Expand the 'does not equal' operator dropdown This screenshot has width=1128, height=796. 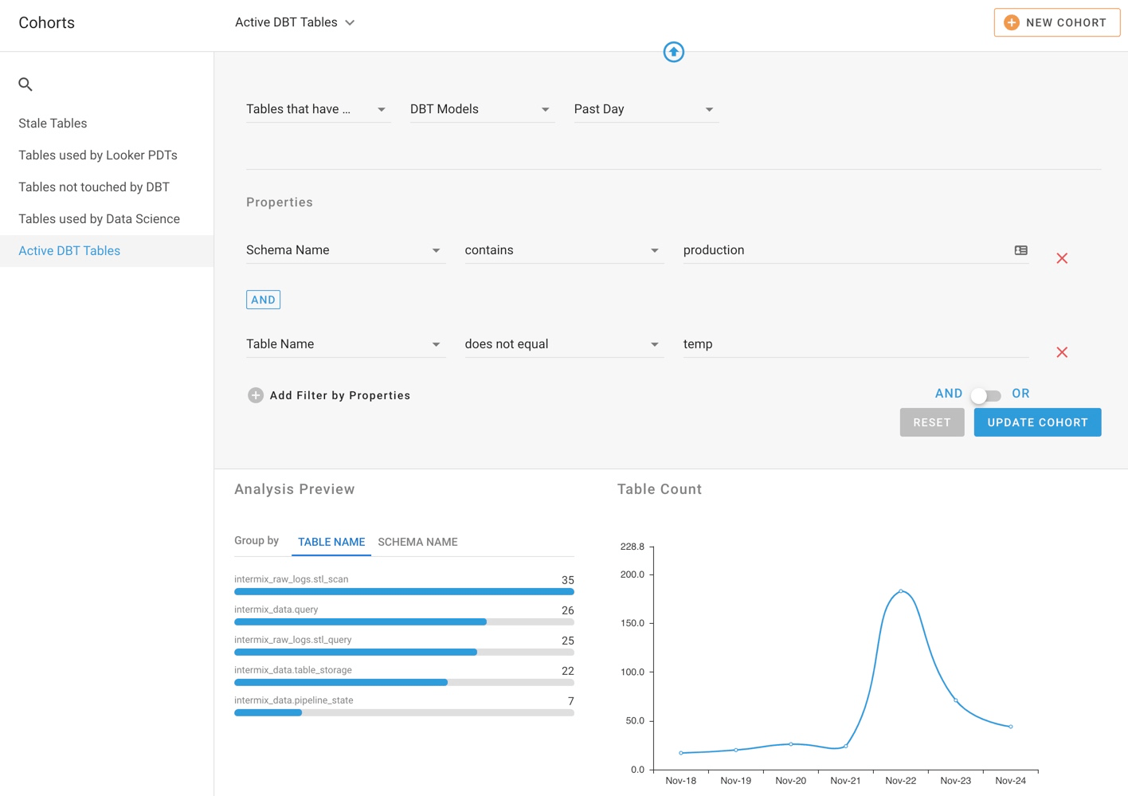click(x=562, y=344)
